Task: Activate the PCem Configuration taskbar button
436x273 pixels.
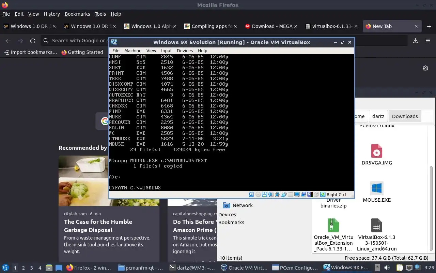Action: 294,268
